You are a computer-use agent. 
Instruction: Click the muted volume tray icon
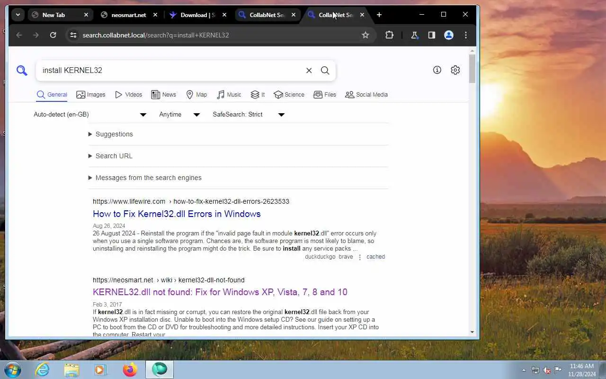(547, 370)
